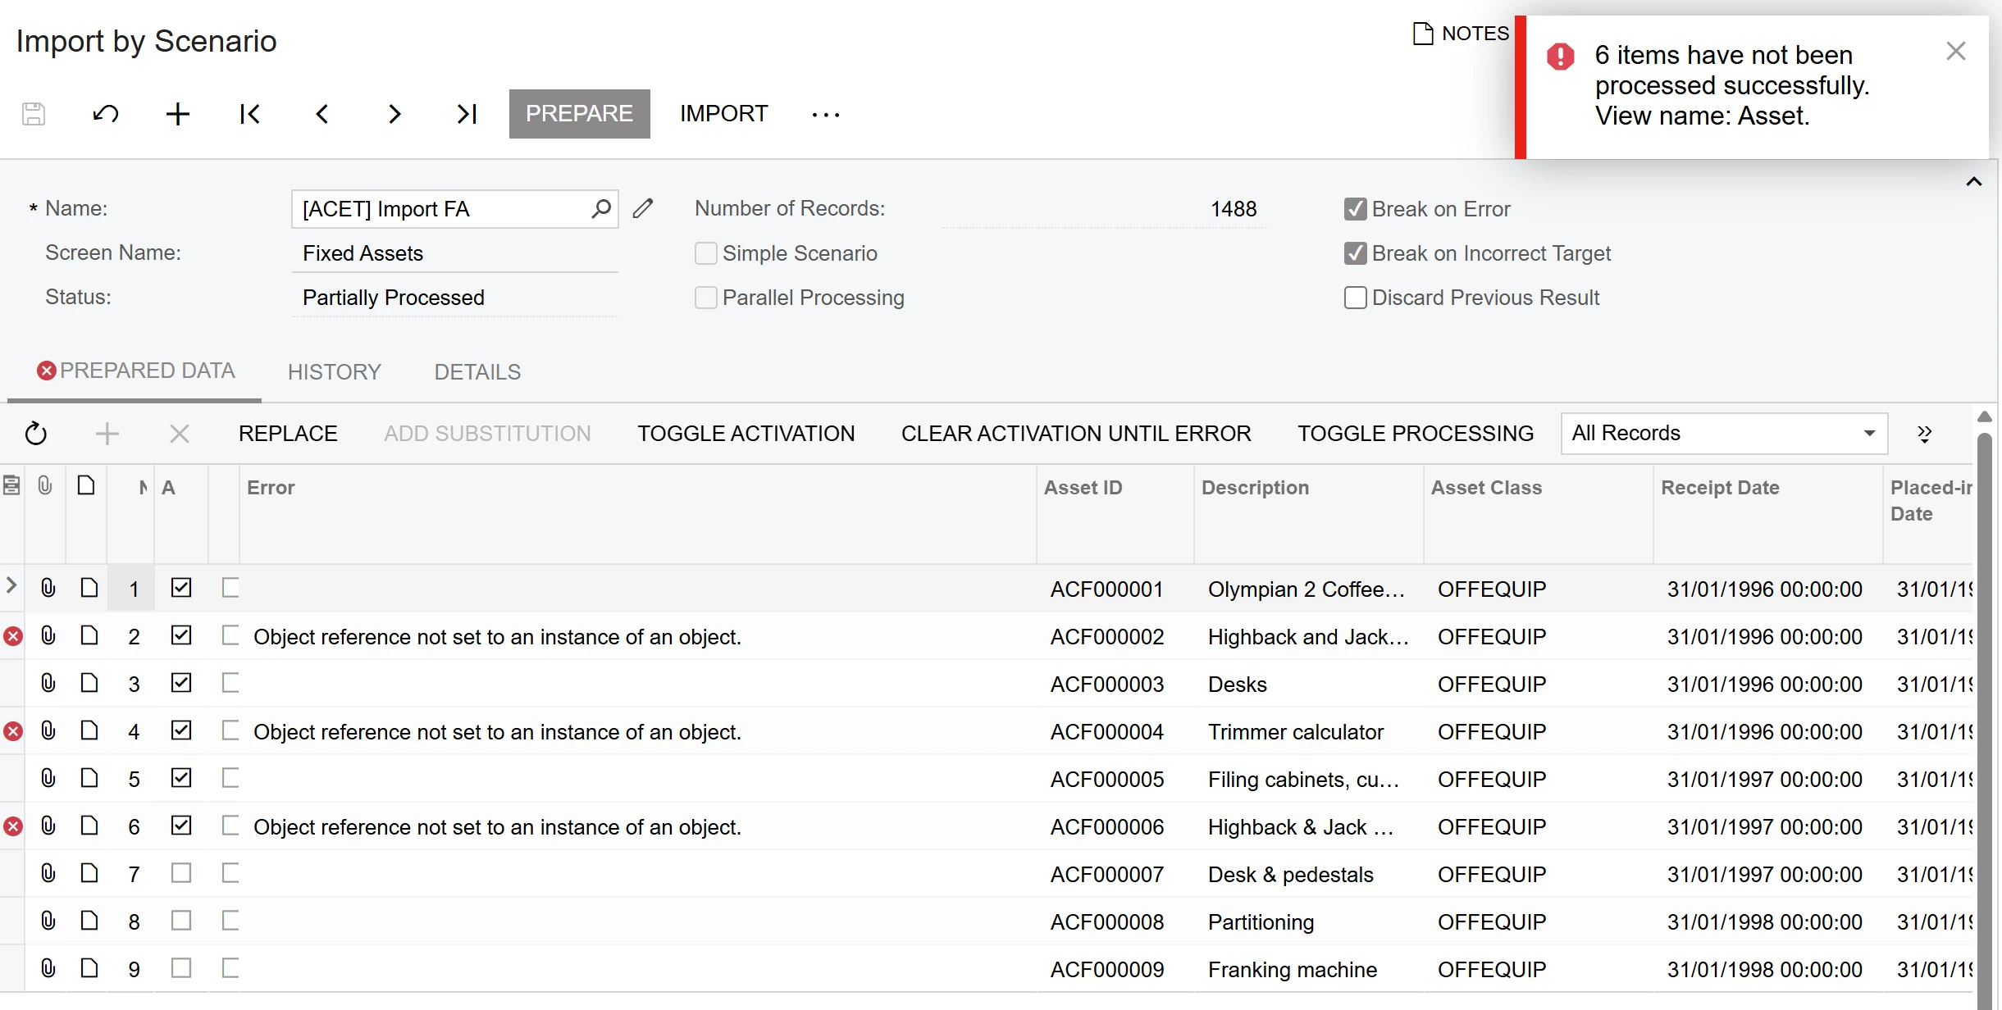The image size is (2002, 1010).
Task: Click the Undo icon in toolbar
Action: click(x=106, y=114)
